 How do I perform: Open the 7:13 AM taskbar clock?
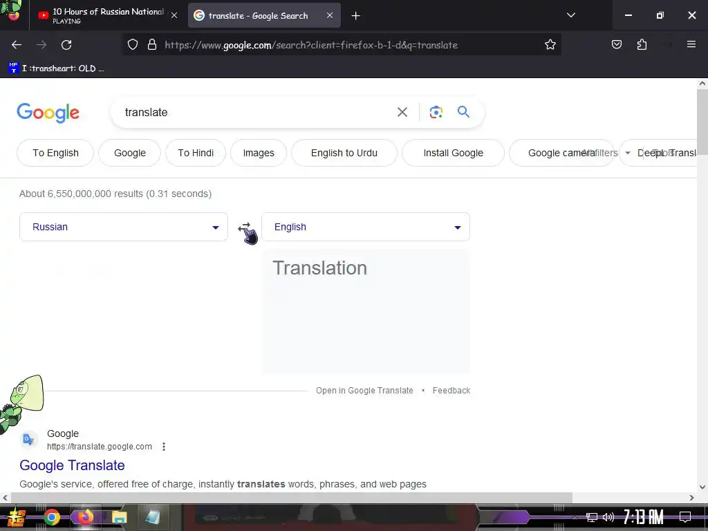pyautogui.click(x=644, y=517)
